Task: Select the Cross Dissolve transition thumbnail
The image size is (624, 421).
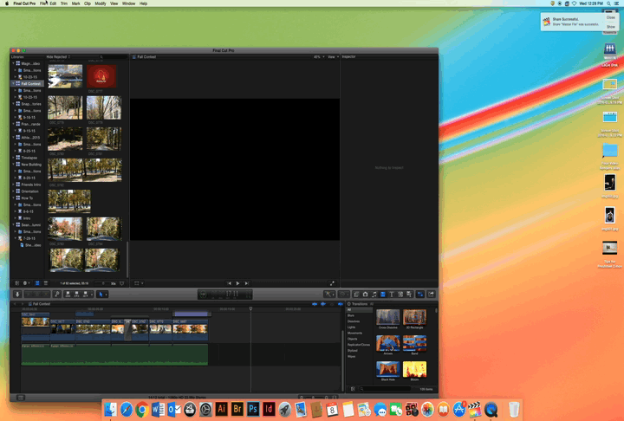Action: click(388, 318)
